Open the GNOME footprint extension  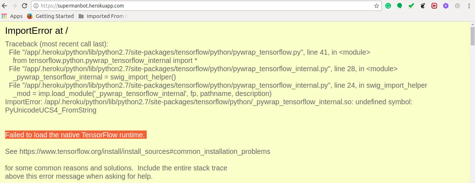[423, 6]
